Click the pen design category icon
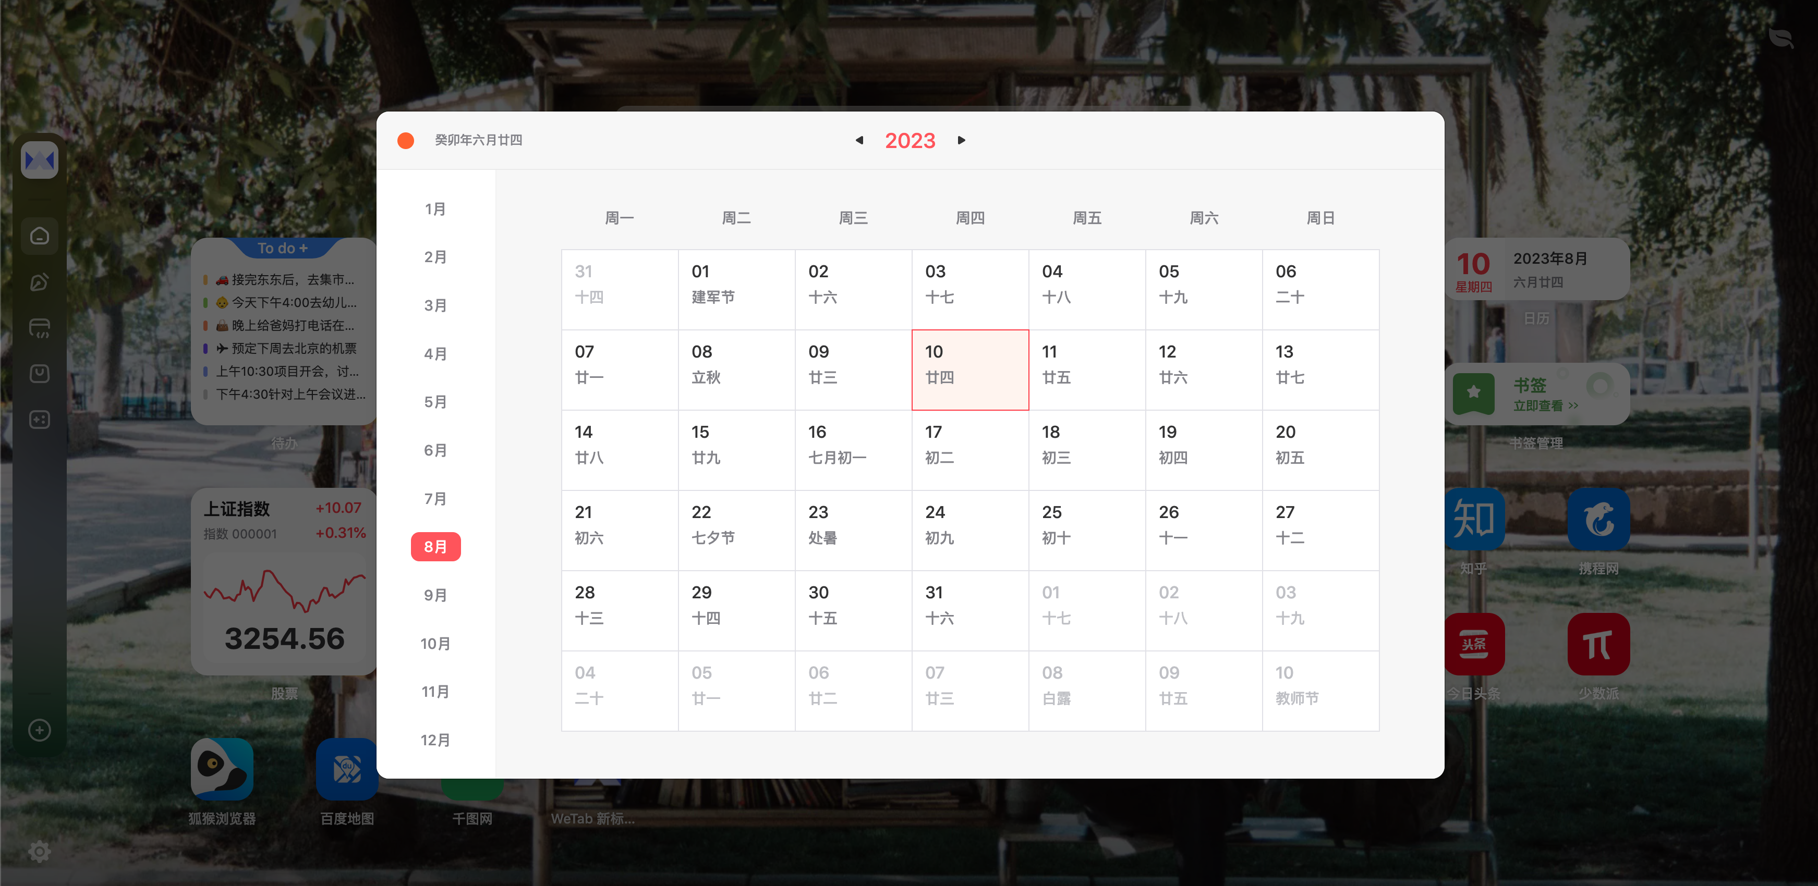Screen dimensions: 1818x886 40,282
